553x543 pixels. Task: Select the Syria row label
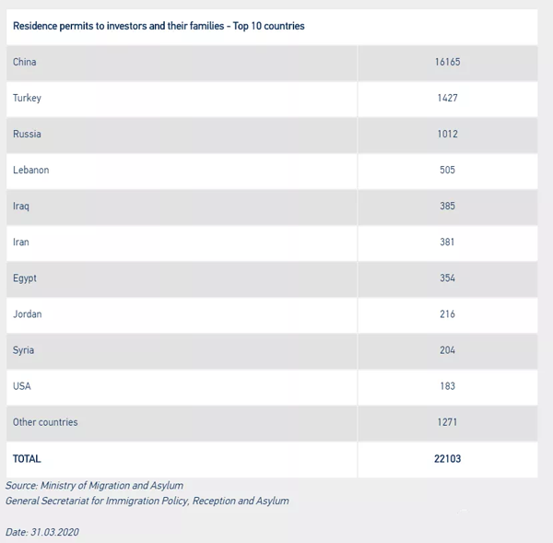(x=24, y=349)
